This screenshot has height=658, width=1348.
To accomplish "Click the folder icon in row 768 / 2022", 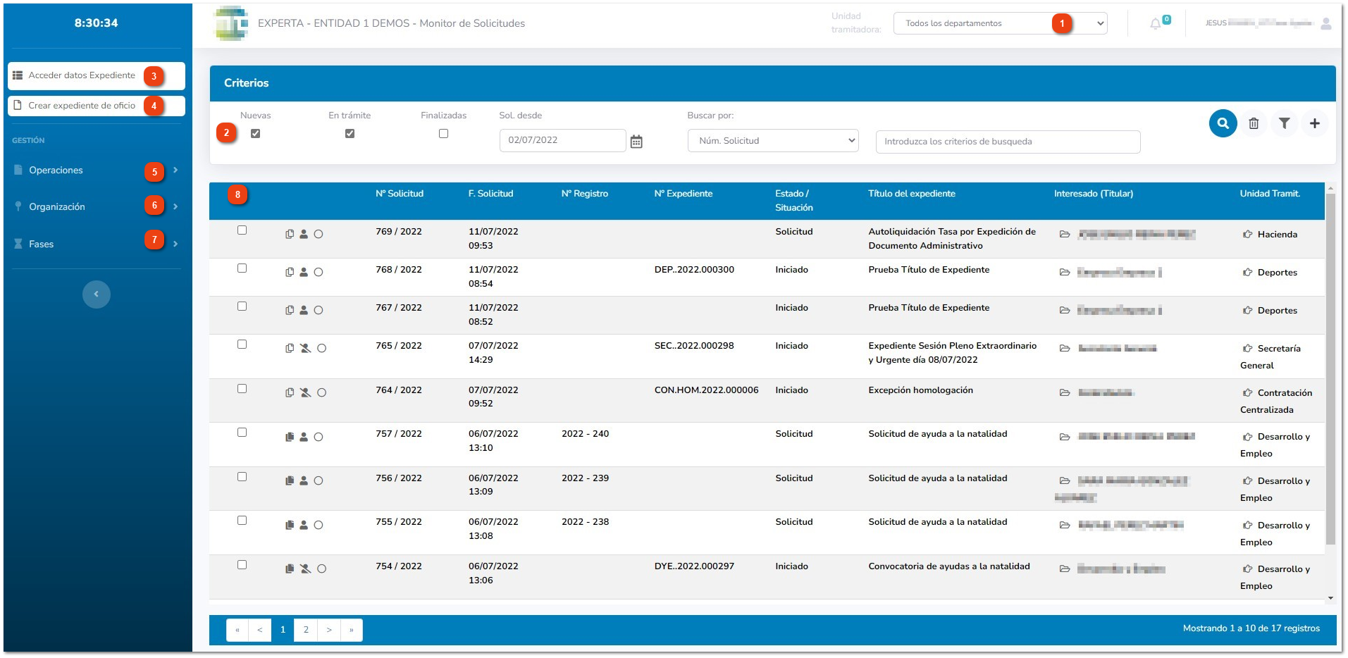I will (x=1065, y=273).
